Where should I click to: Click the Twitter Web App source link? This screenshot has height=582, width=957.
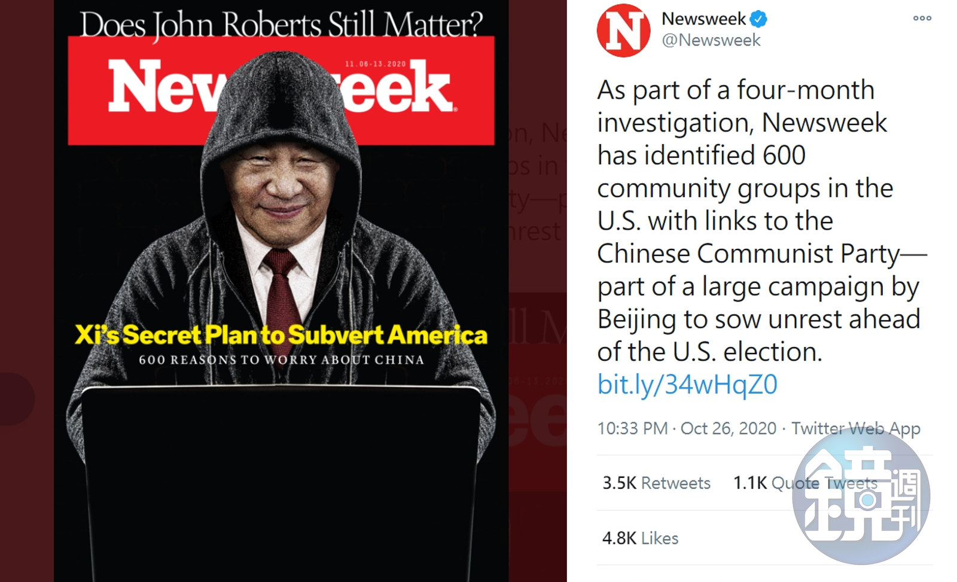tap(855, 428)
